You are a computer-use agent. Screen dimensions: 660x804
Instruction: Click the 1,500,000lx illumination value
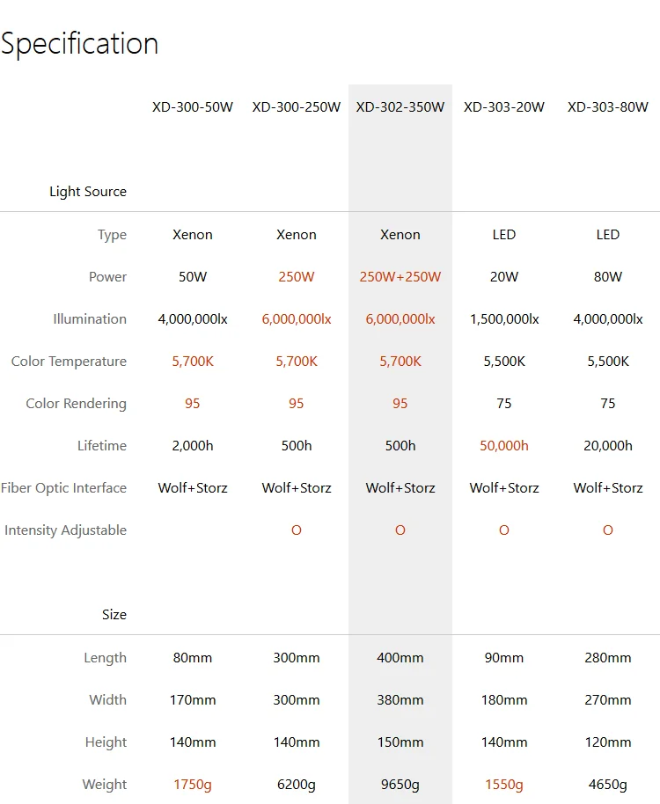coord(504,319)
